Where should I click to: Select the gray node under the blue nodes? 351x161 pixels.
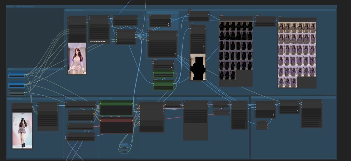(x=17, y=93)
